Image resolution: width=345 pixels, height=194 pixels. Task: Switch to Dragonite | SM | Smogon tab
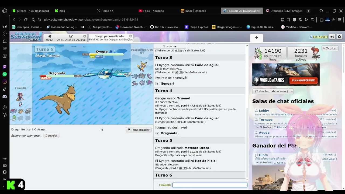tap(284, 11)
